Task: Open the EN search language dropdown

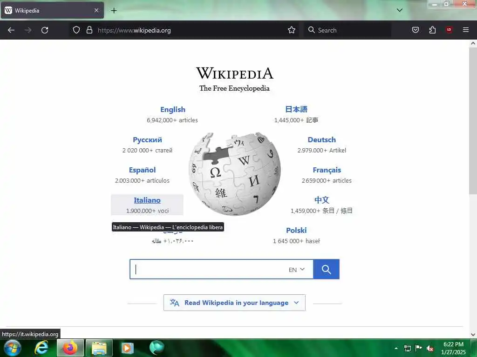Action: point(297,270)
